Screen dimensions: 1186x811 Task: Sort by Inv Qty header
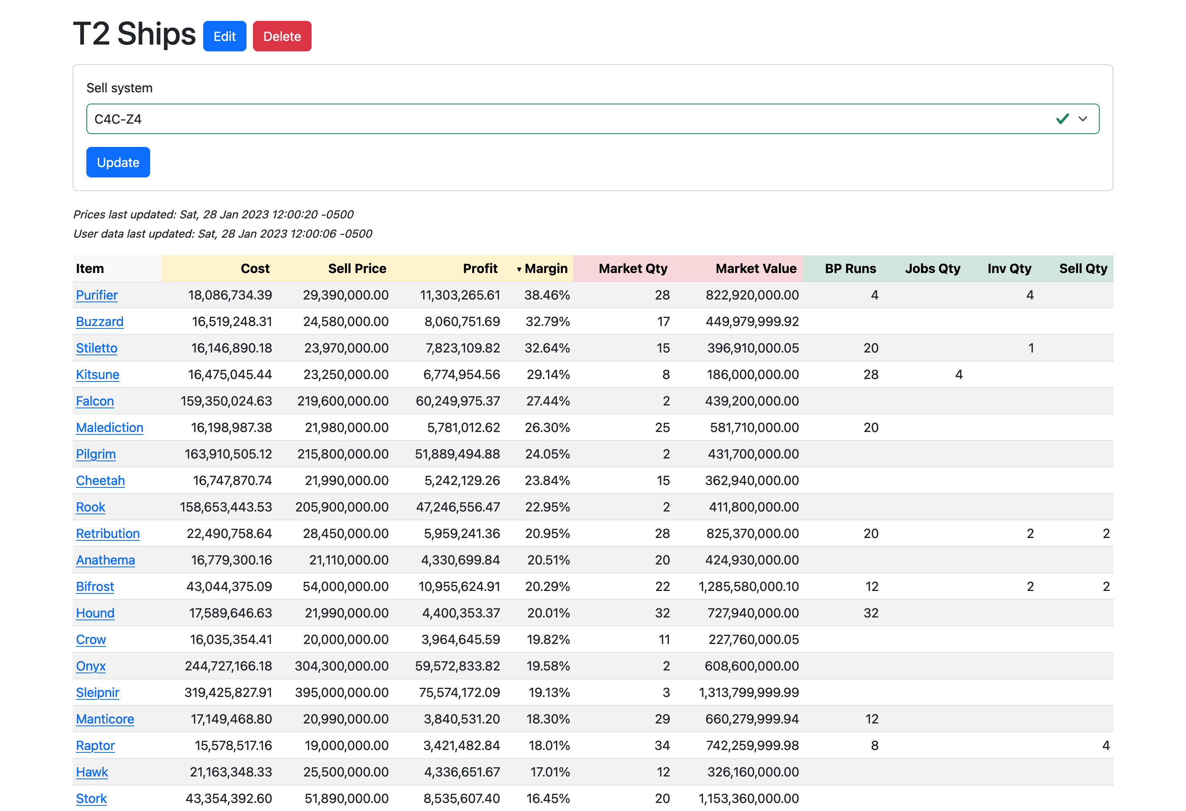(1009, 269)
